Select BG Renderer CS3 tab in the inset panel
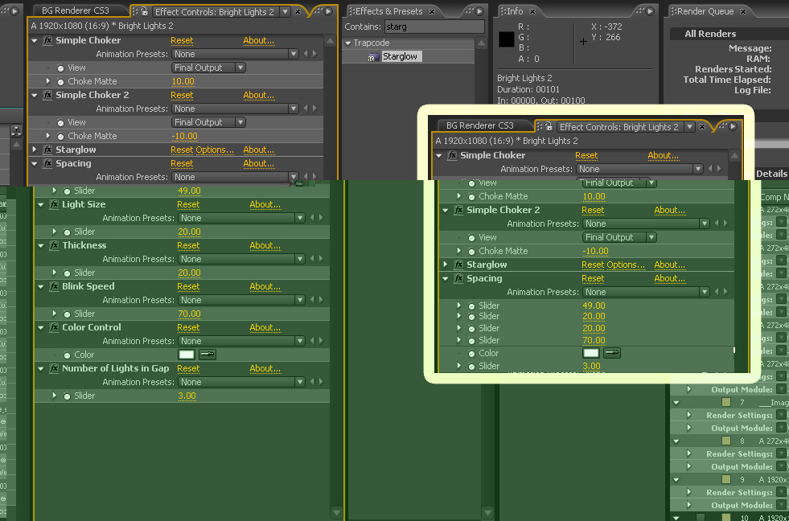The height and width of the screenshot is (521, 789). [x=479, y=125]
